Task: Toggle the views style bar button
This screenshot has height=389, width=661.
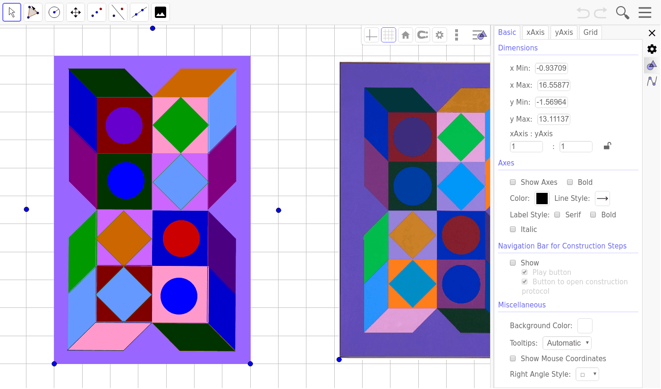Action: point(479,35)
